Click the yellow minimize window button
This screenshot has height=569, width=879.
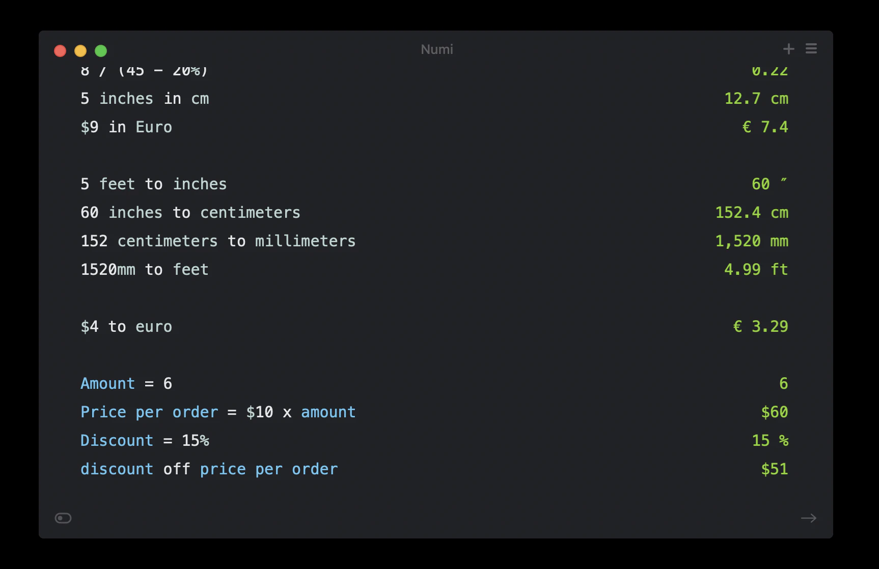[x=80, y=51]
